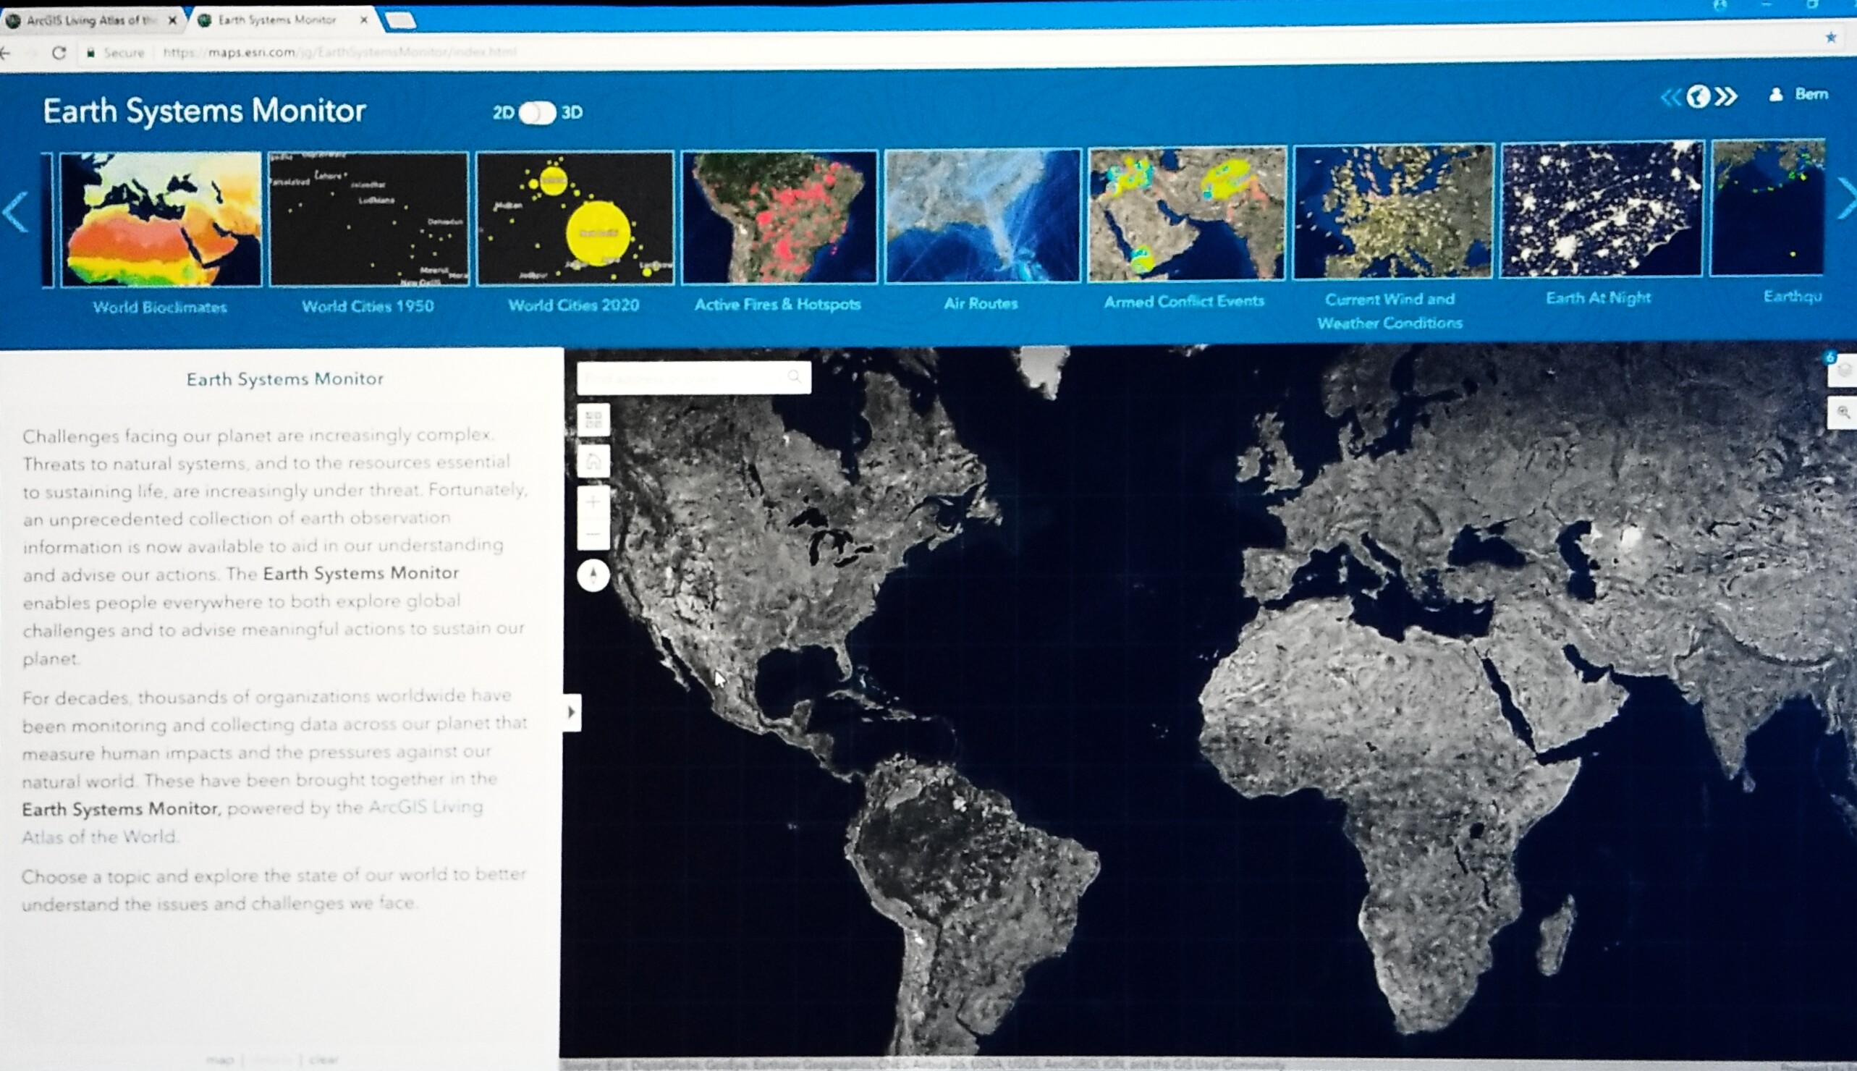The height and width of the screenshot is (1071, 1857).
Task: Open Current Wind and Weather Conditions thumbnail
Action: pyautogui.click(x=1394, y=212)
